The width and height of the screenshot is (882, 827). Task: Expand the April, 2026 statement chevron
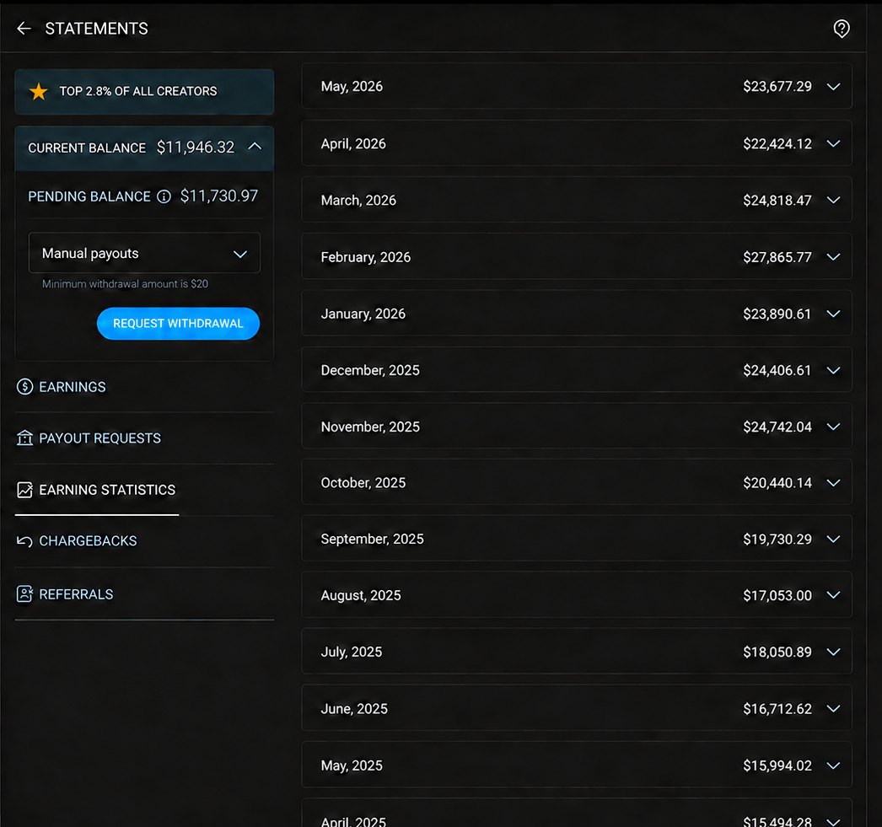click(833, 143)
